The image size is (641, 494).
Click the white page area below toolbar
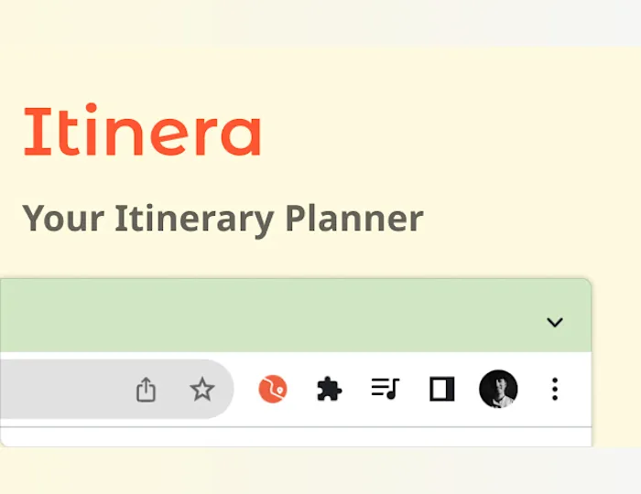(296, 437)
